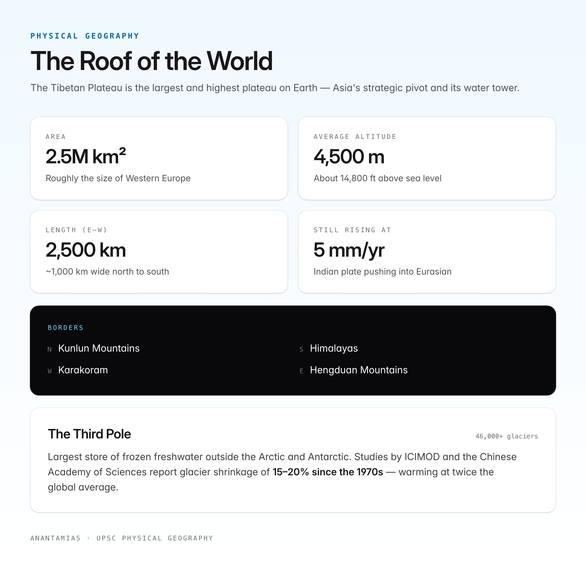Viewport: 586px width, 573px height.
Task: Click the 5 mm/yr rising rate value
Action: [x=349, y=250]
